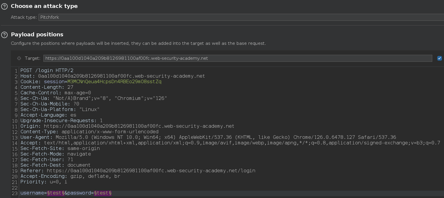Click the crosshair icon next to Target
This screenshot has height=198, width=444.
pyautogui.click(x=19, y=58)
